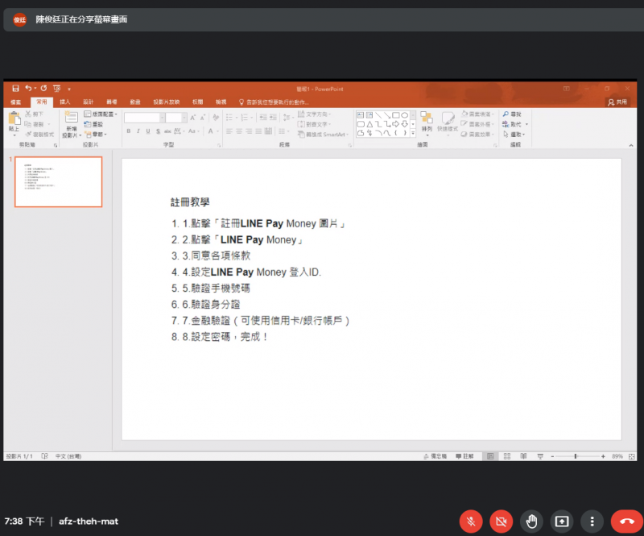Click the 複製格式 format painter
The image size is (644, 536).
point(39,135)
